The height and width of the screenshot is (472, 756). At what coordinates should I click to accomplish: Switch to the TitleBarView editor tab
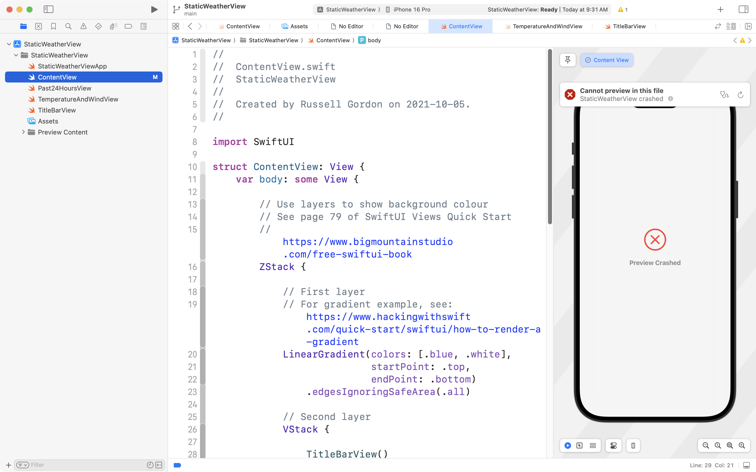click(x=629, y=26)
